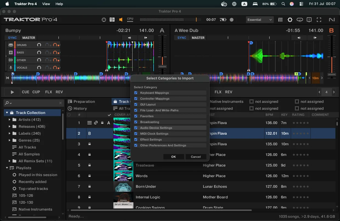The image size is (340, 221).
Task: Click the audio recorder dot icon
Action: 232,20
